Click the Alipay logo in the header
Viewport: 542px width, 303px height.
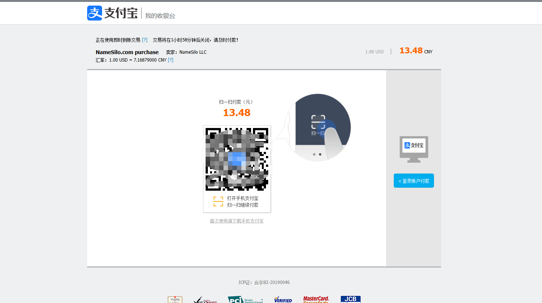point(112,13)
